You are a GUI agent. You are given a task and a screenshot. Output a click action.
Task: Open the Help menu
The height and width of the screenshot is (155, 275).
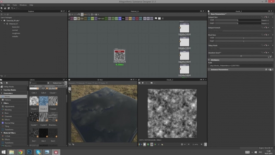pyautogui.click(x=31, y=5)
